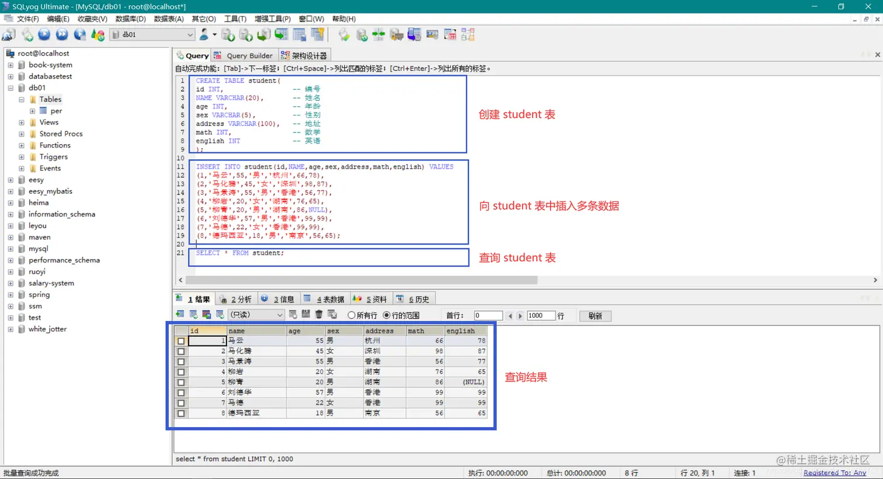The height and width of the screenshot is (479, 883).
Task: Click the execute query play icon
Action: 44,35
